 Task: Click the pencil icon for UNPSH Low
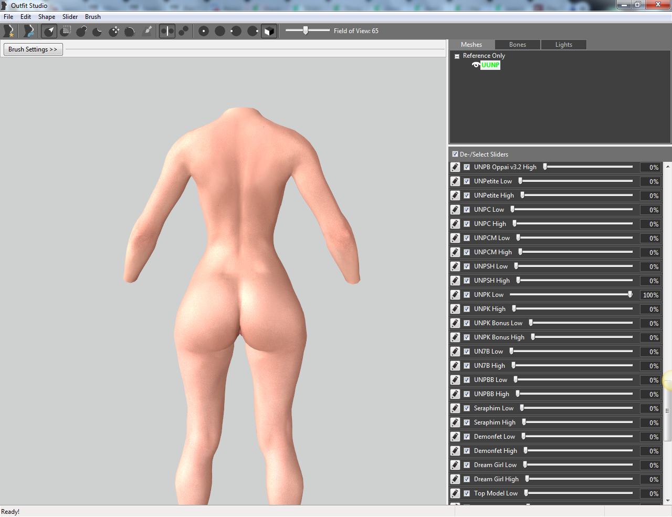[455, 266]
